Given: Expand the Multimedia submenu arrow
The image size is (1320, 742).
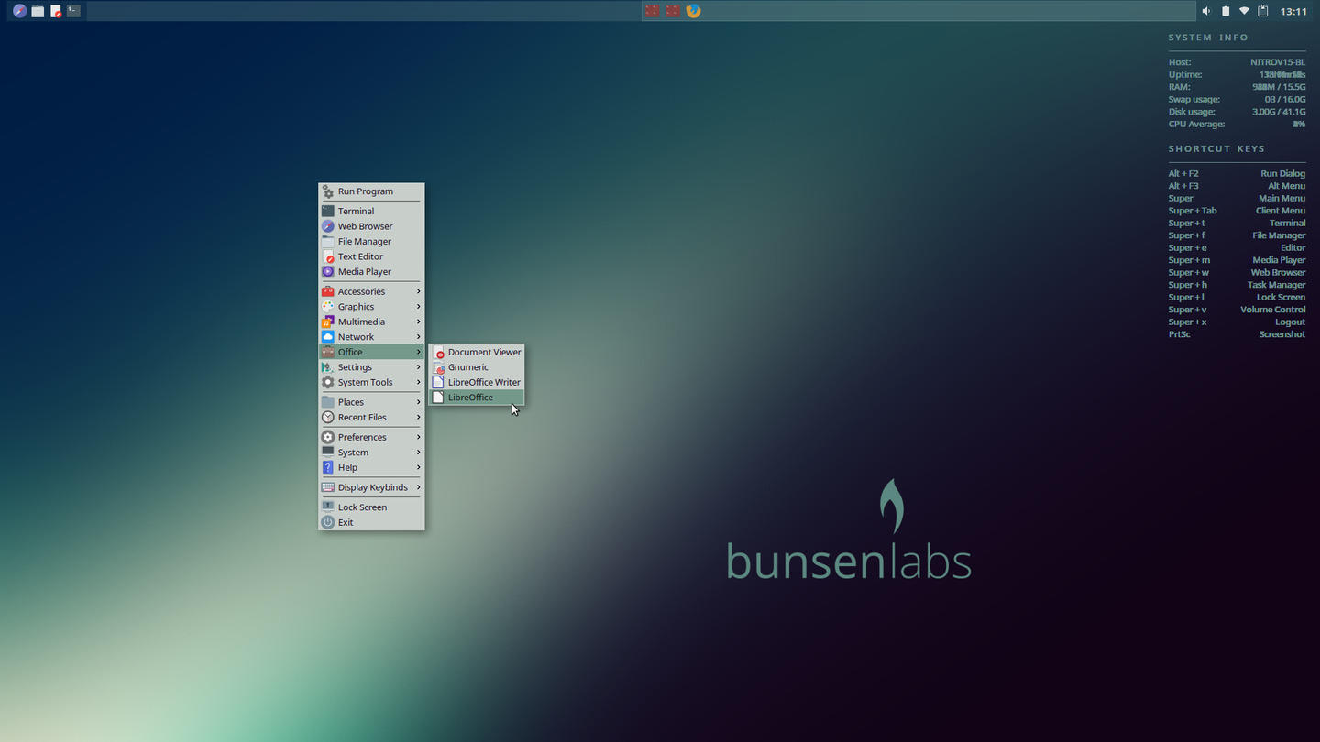Looking at the screenshot, I should point(419,322).
